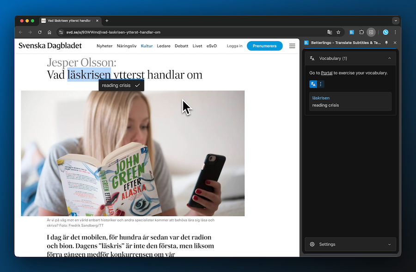Click the Settings gear icon

pos(312,244)
